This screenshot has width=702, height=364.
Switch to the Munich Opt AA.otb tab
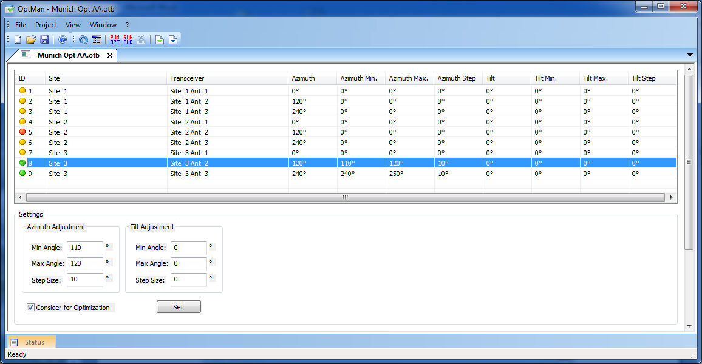[68, 55]
